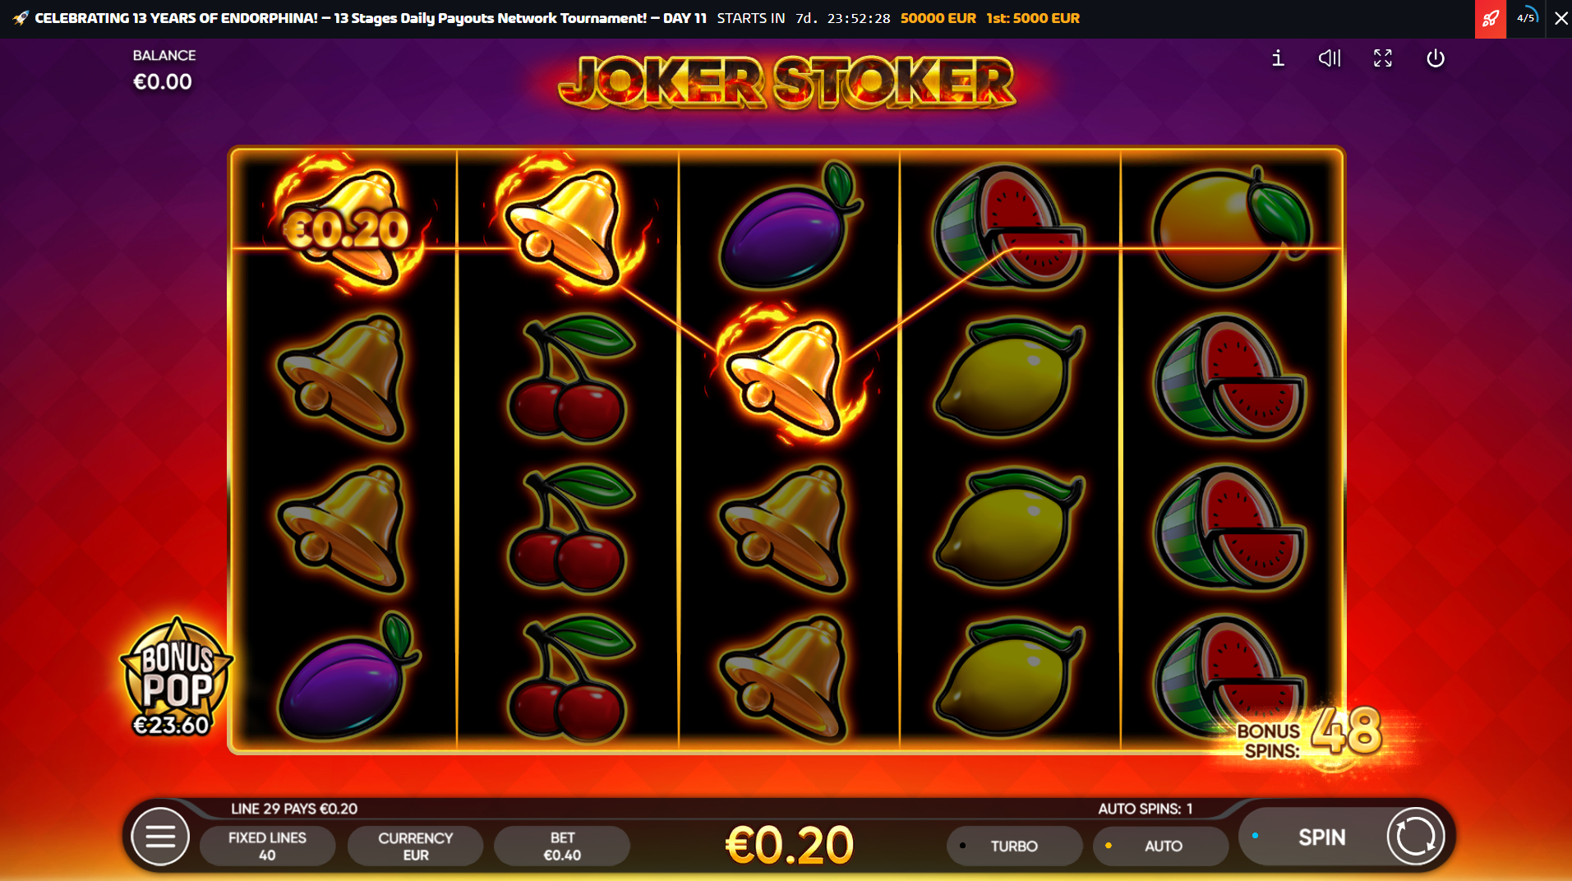The image size is (1572, 881).
Task: Click the SPIN button
Action: [x=1321, y=837]
